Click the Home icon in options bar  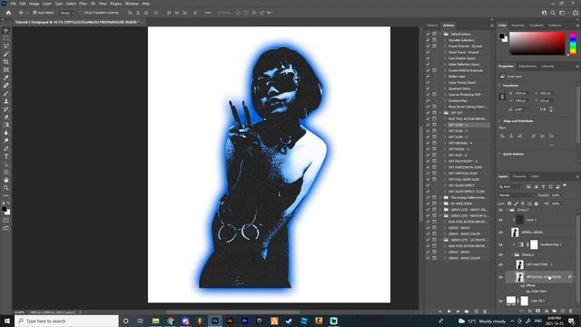click(8, 13)
